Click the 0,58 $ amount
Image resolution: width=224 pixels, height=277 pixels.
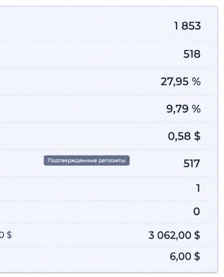pos(184,136)
